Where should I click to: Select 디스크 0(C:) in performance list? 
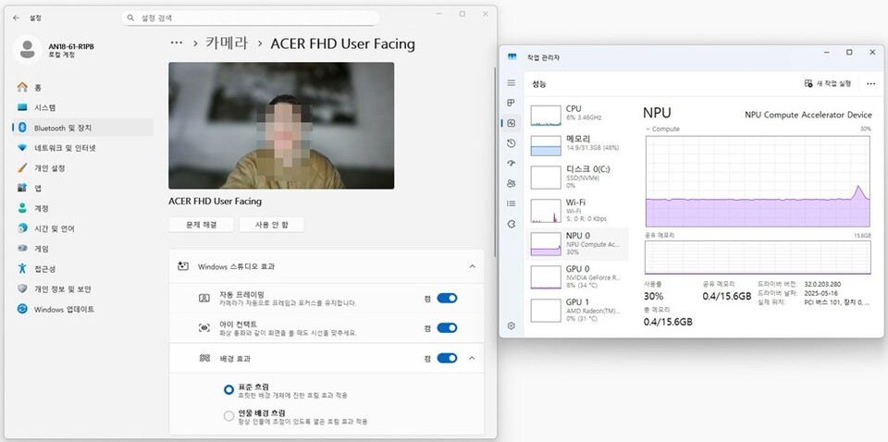pos(577,177)
